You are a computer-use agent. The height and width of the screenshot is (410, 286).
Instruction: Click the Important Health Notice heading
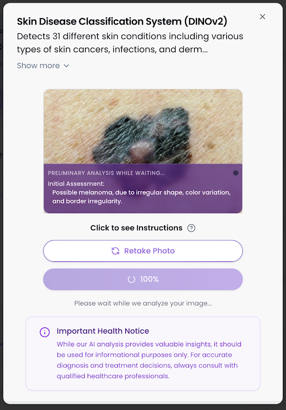(x=103, y=331)
